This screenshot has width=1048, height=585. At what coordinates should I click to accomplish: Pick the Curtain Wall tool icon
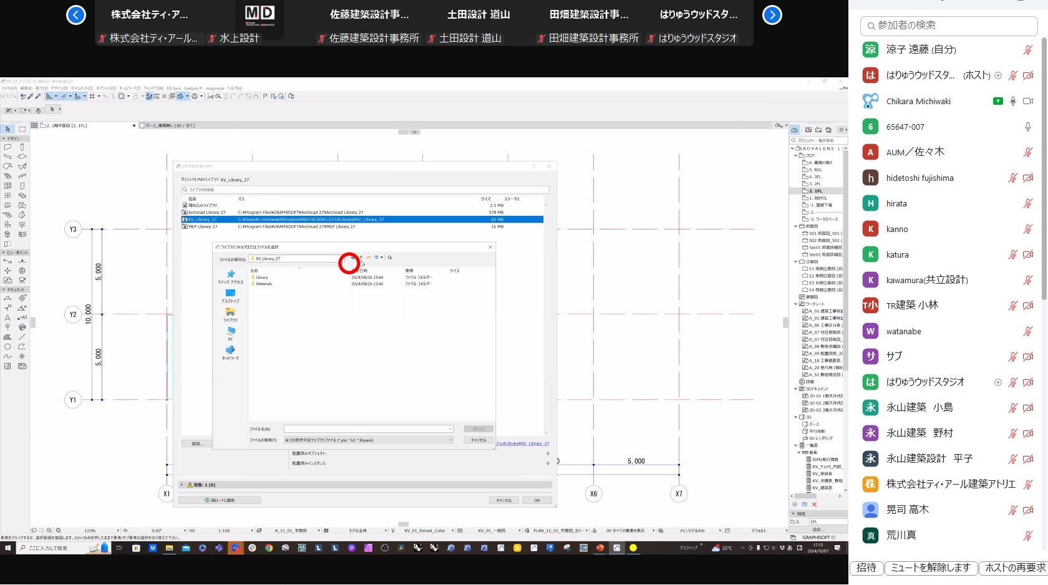coord(7,186)
